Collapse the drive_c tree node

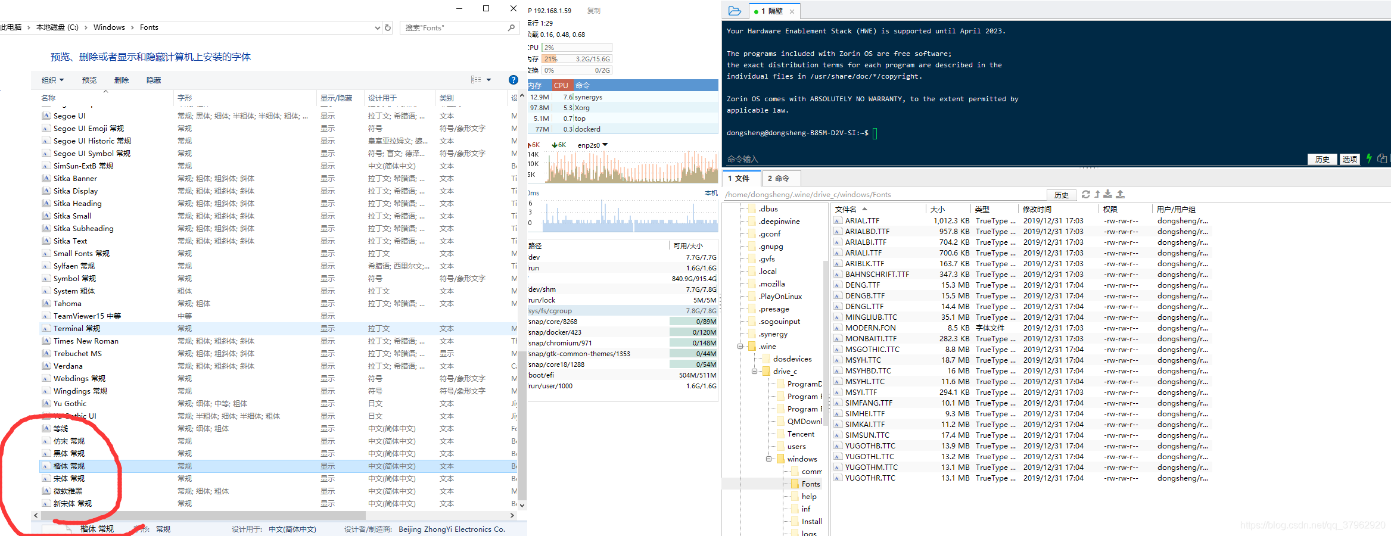[x=754, y=371]
